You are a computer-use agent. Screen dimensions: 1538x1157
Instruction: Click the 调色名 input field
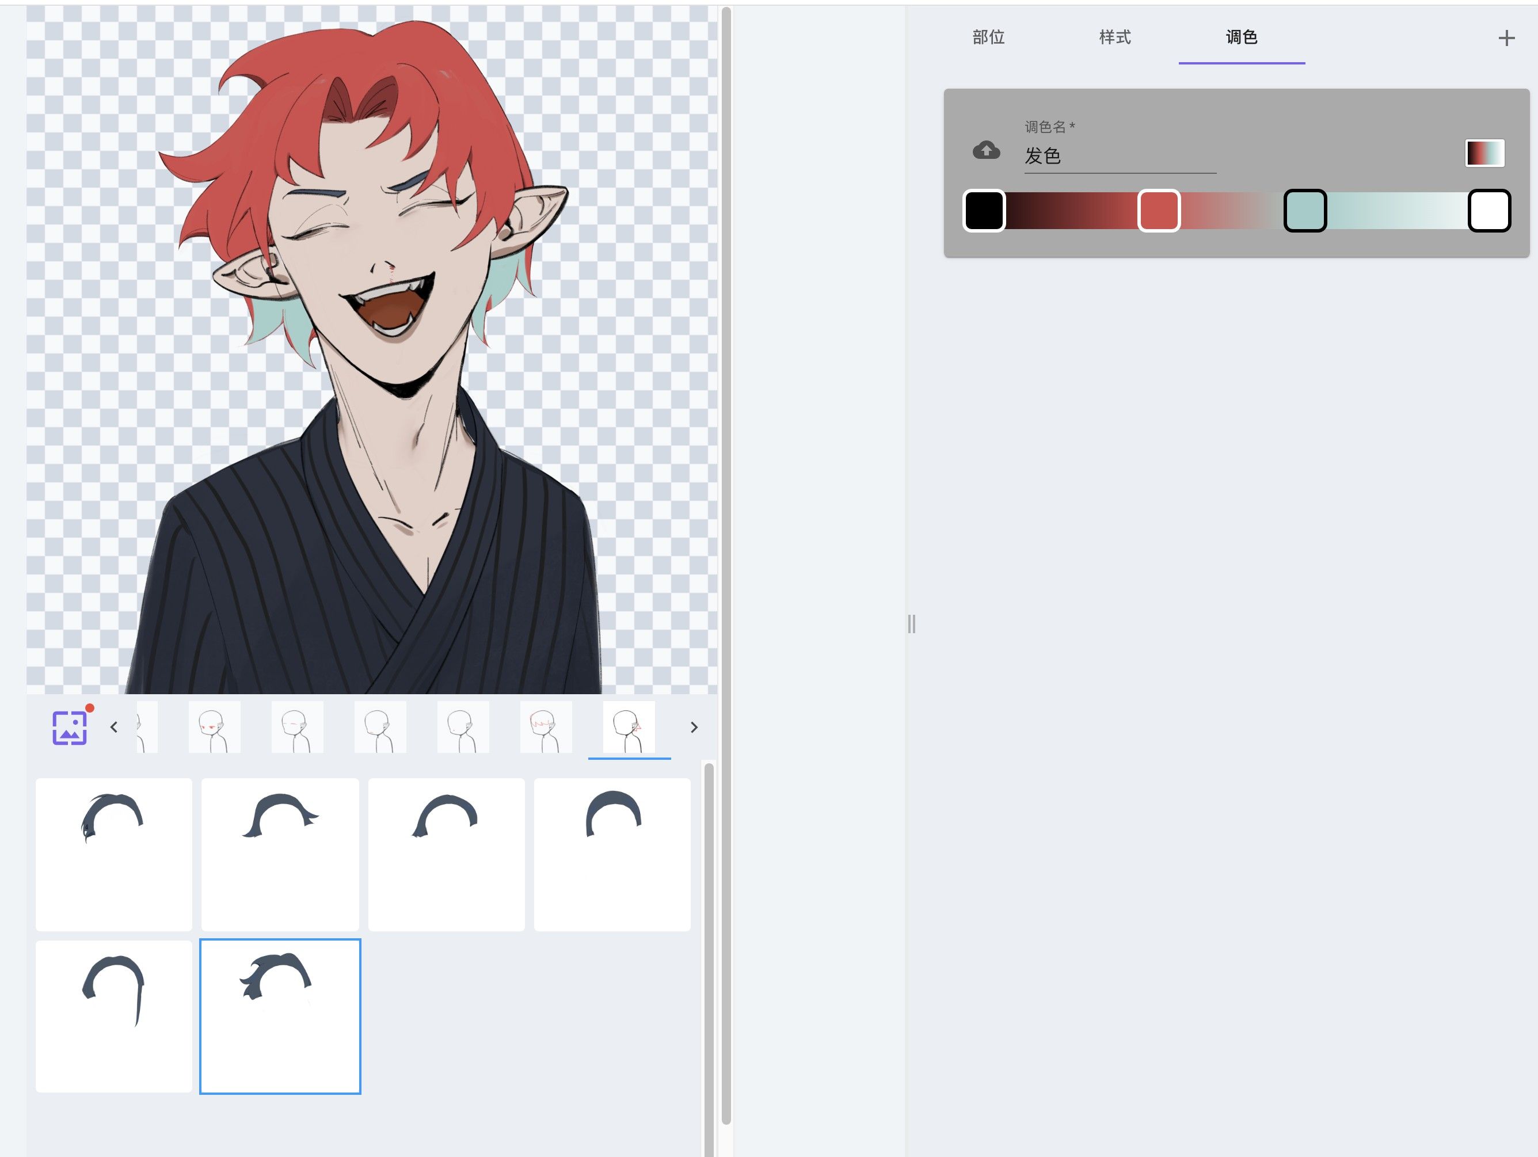1120,157
